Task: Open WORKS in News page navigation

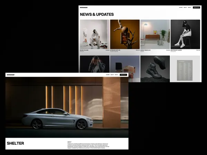Action: (181, 8)
